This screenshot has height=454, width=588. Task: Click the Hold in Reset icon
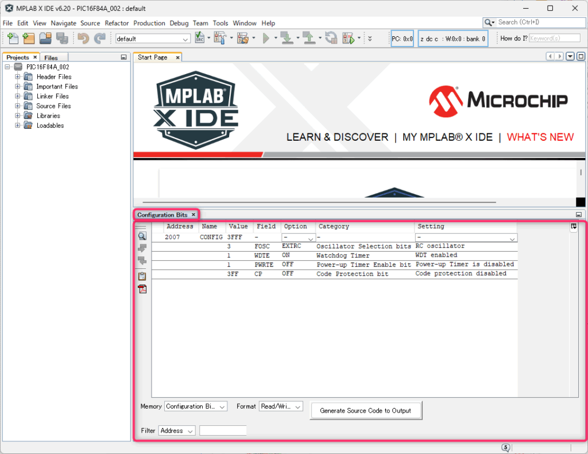(x=331, y=38)
